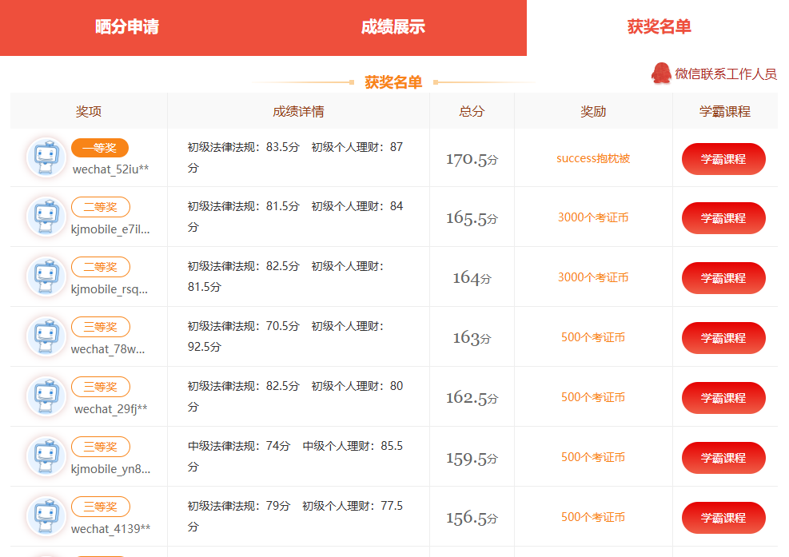Click avatar of user wechat_78w

(46, 337)
